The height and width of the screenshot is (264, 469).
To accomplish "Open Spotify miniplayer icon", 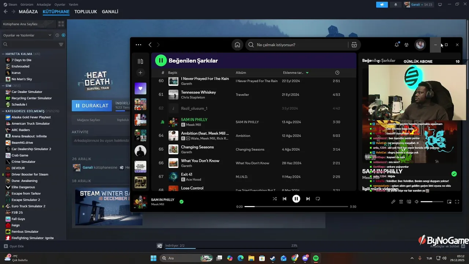I will [x=449, y=202].
